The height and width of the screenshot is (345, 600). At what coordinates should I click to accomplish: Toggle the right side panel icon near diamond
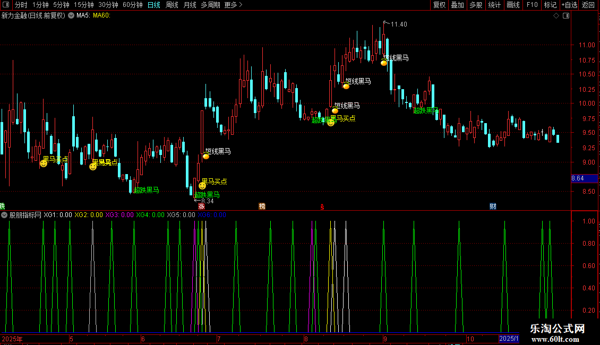(x=566, y=16)
